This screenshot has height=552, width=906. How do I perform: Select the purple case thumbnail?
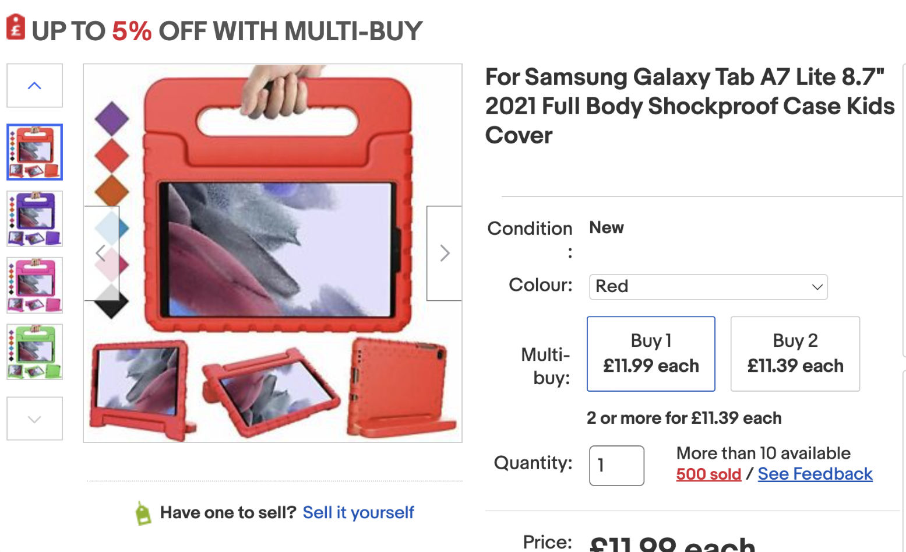[34, 219]
